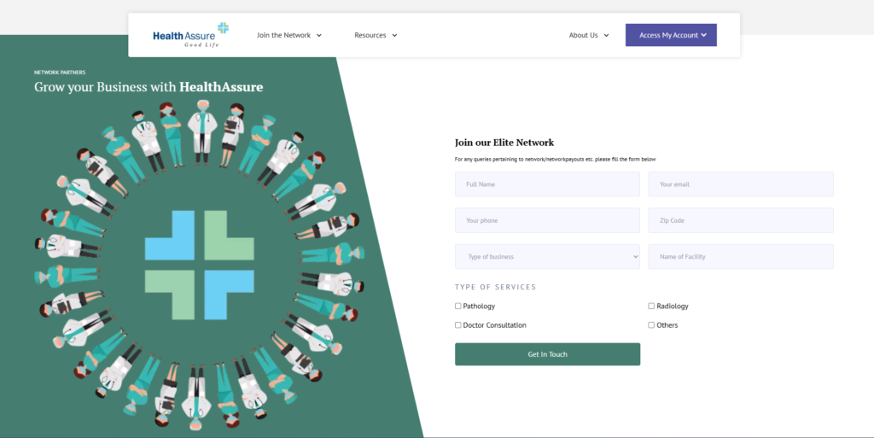Click into the Your email field
The height and width of the screenshot is (438, 874).
[740, 184]
